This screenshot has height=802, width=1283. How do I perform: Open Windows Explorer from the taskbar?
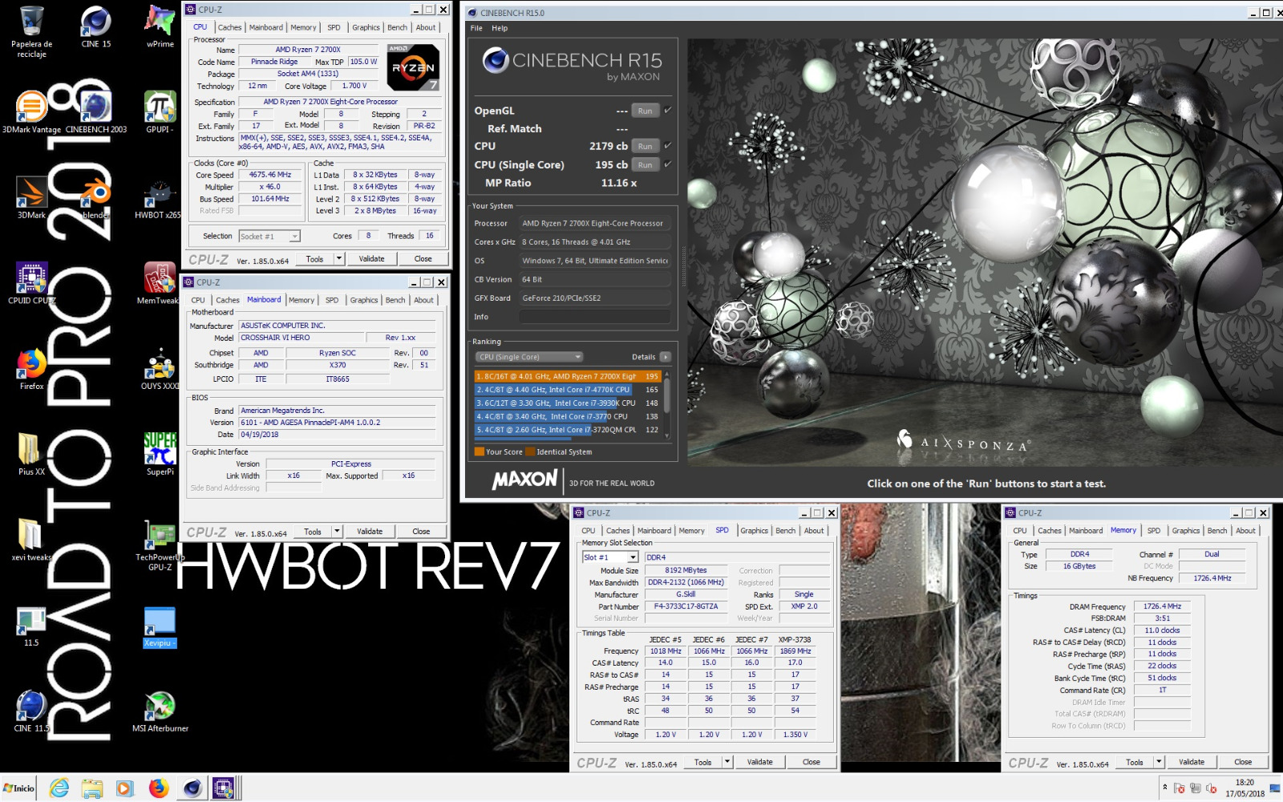[x=91, y=788]
